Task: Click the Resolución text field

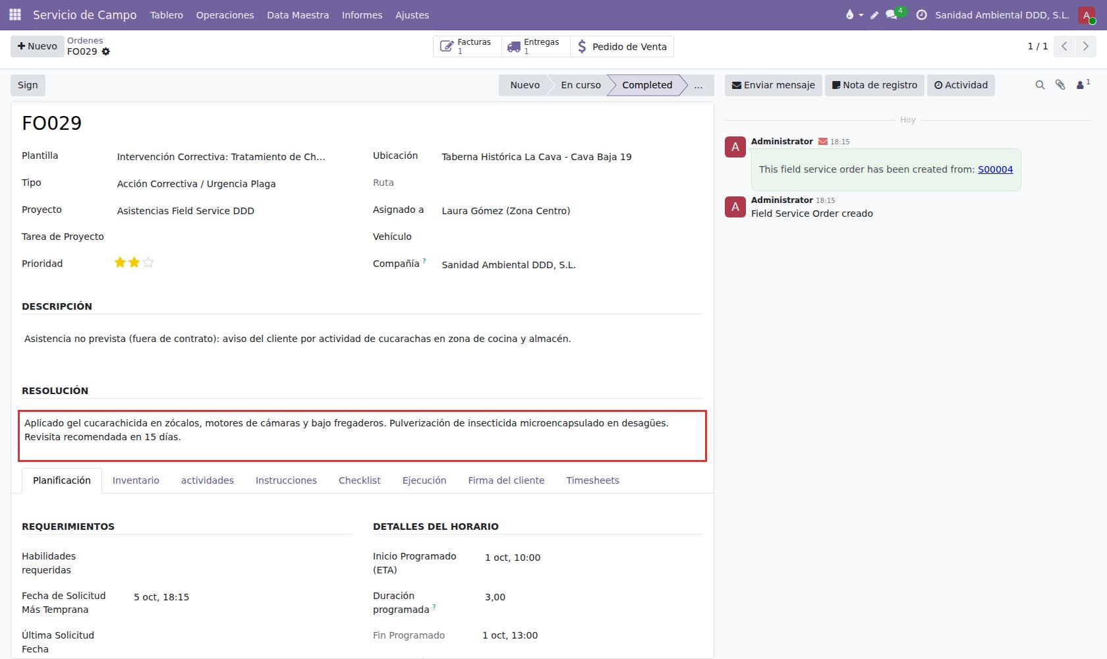Action: [362, 436]
